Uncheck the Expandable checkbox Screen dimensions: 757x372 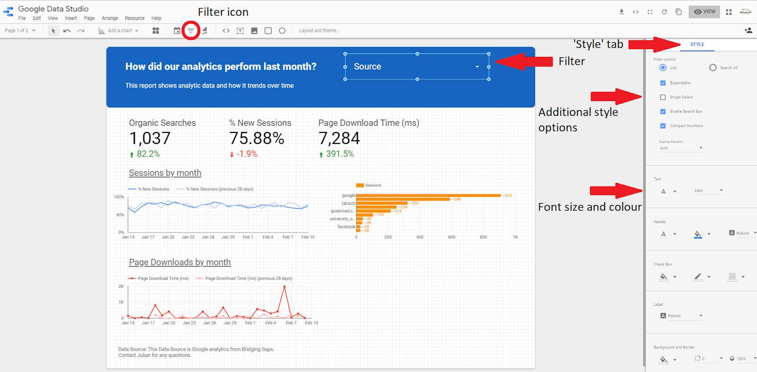click(663, 83)
